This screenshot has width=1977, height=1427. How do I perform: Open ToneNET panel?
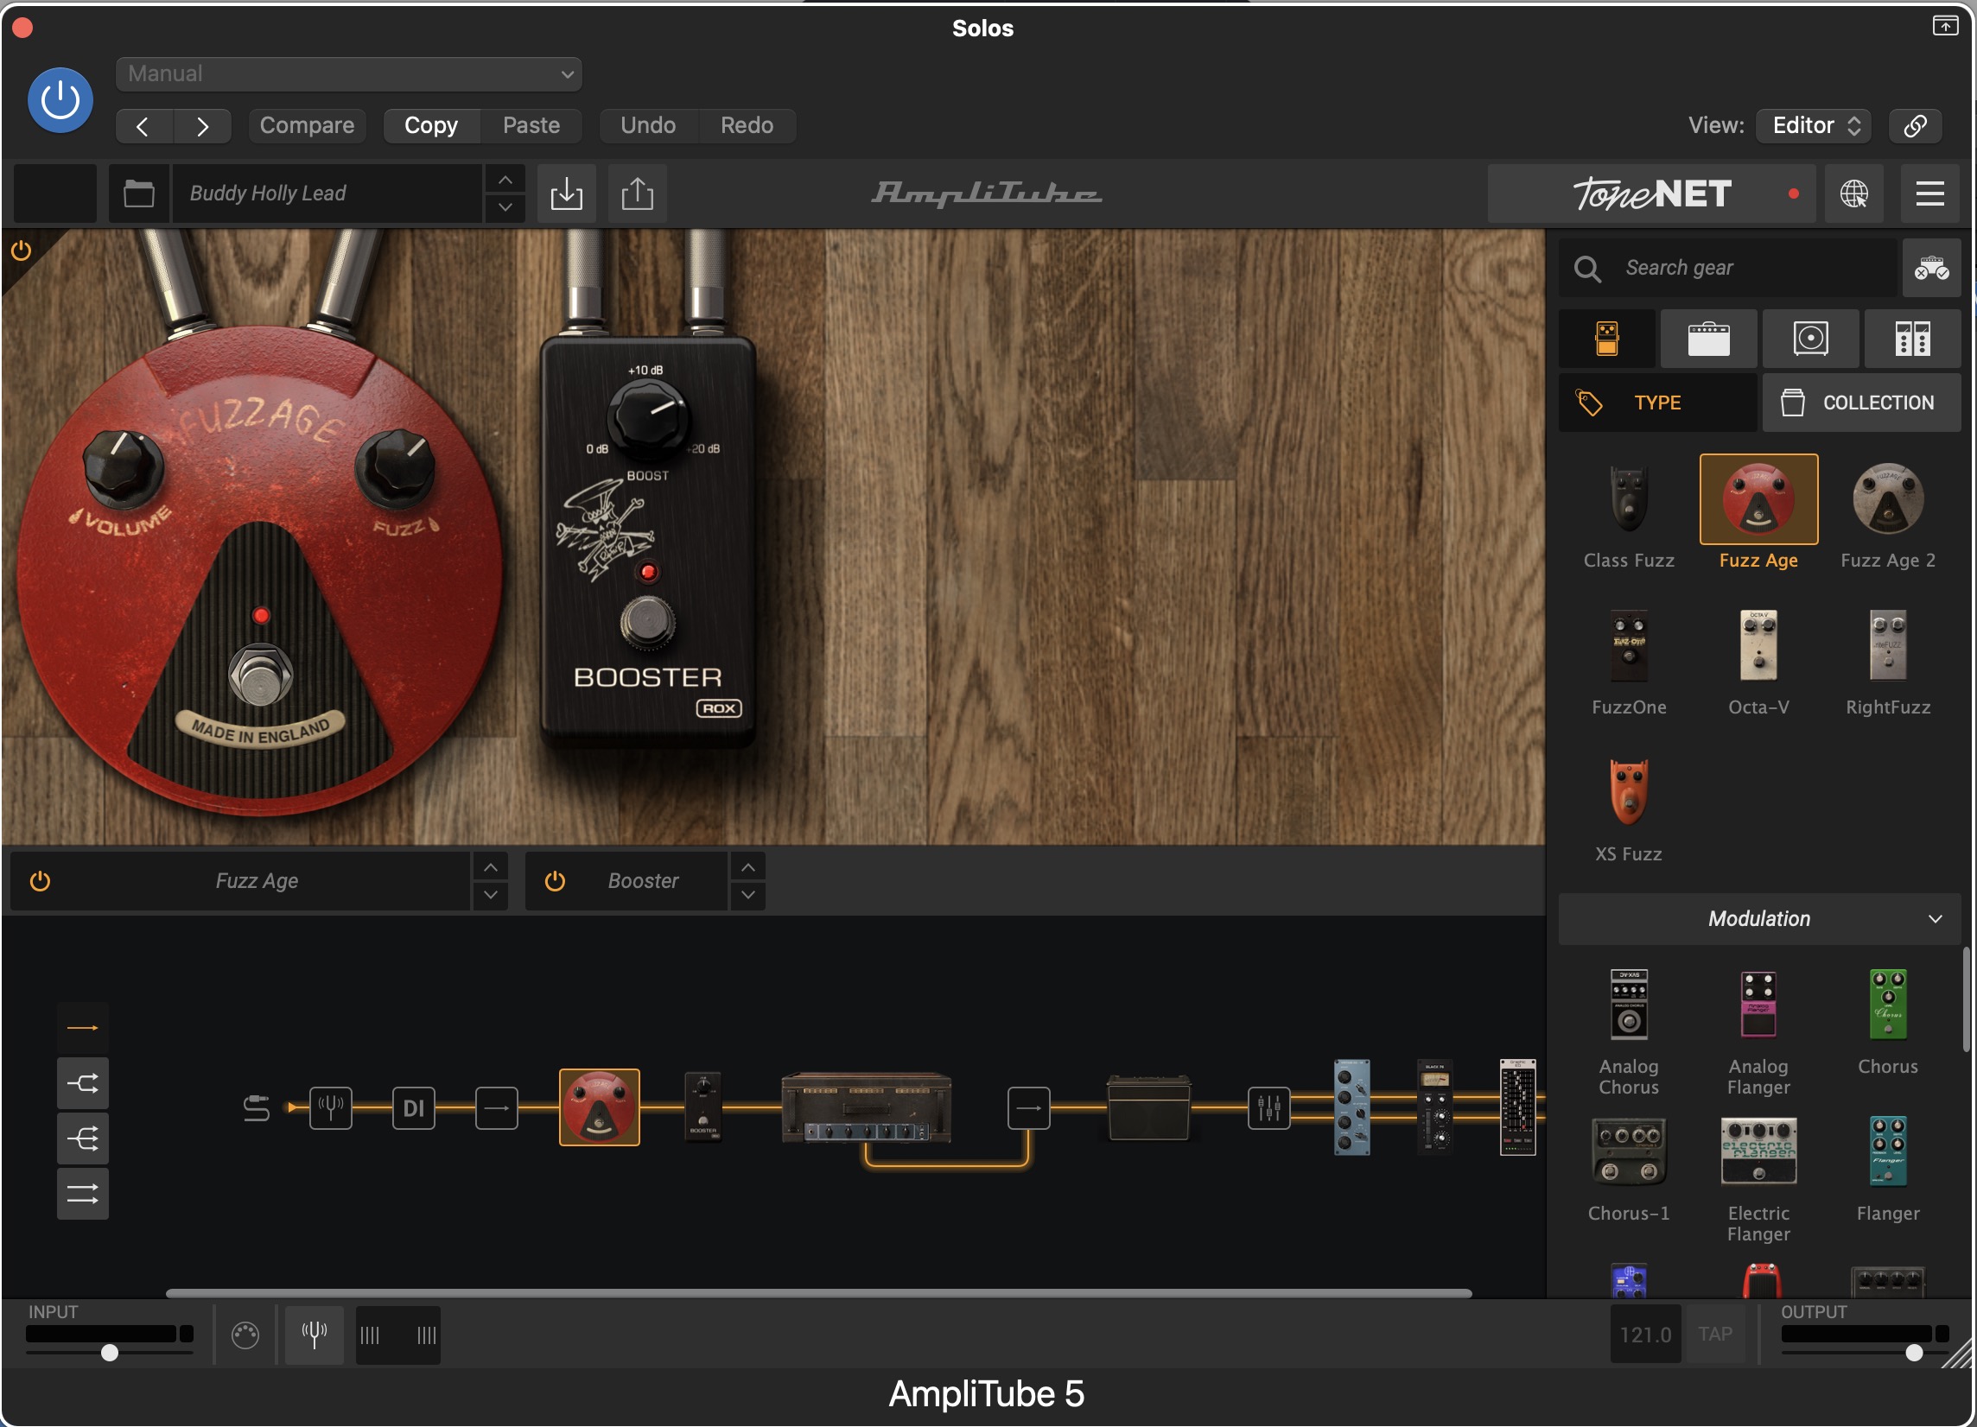click(1652, 193)
